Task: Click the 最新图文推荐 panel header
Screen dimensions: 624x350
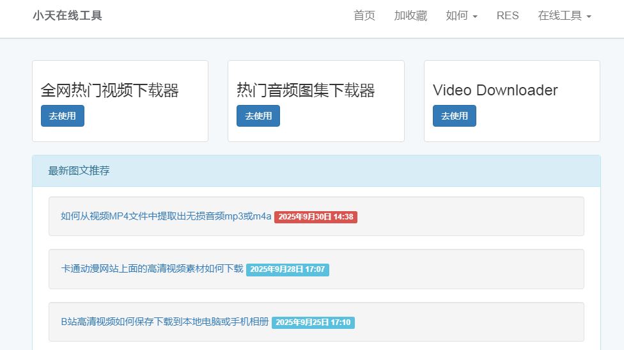Action: pyautogui.click(x=79, y=171)
